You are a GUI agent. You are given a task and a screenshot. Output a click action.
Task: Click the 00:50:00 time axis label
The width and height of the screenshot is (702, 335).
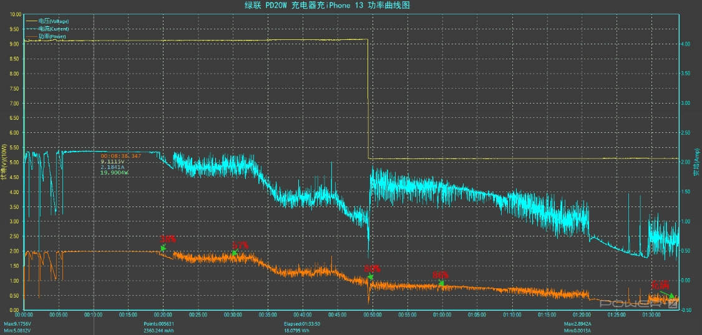373,315
